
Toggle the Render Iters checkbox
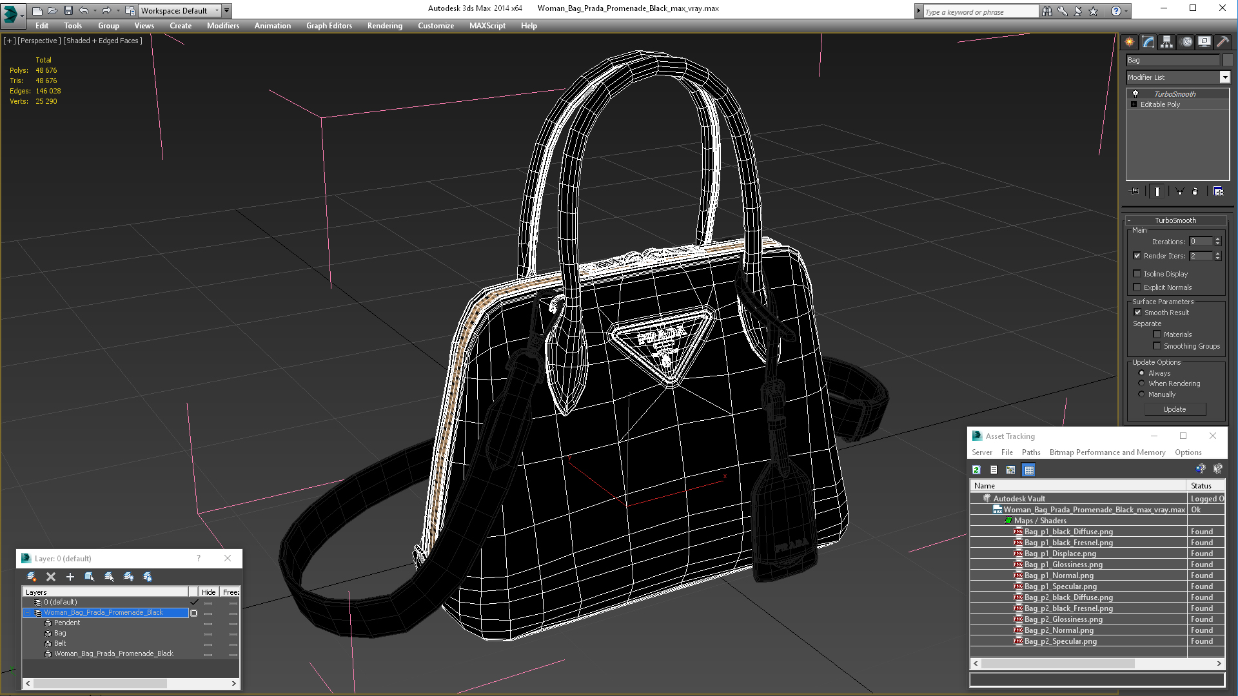click(x=1137, y=256)
